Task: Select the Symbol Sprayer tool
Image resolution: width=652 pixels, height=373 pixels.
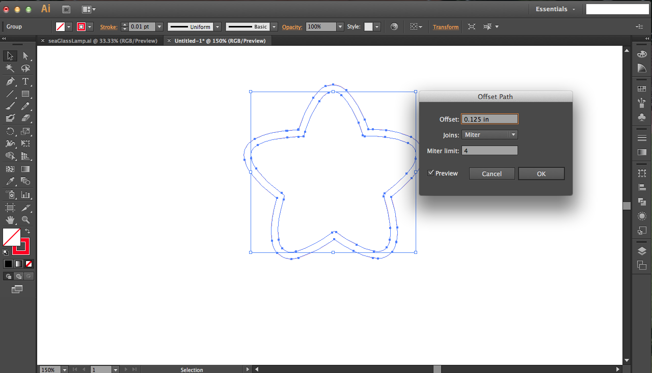Action: coord(10,194)
